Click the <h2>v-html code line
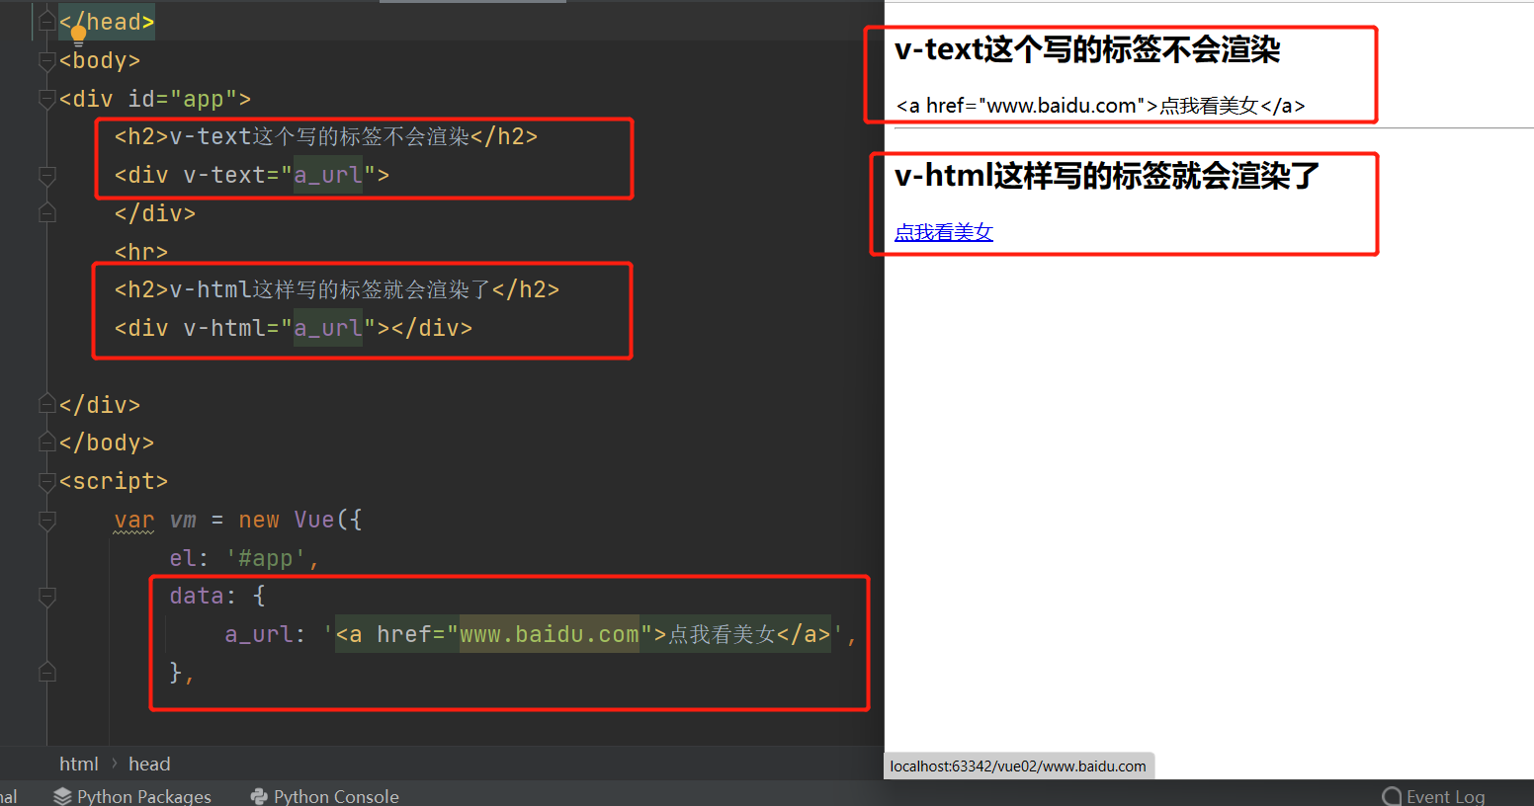The image size is (1534, 806). (337, 289)
